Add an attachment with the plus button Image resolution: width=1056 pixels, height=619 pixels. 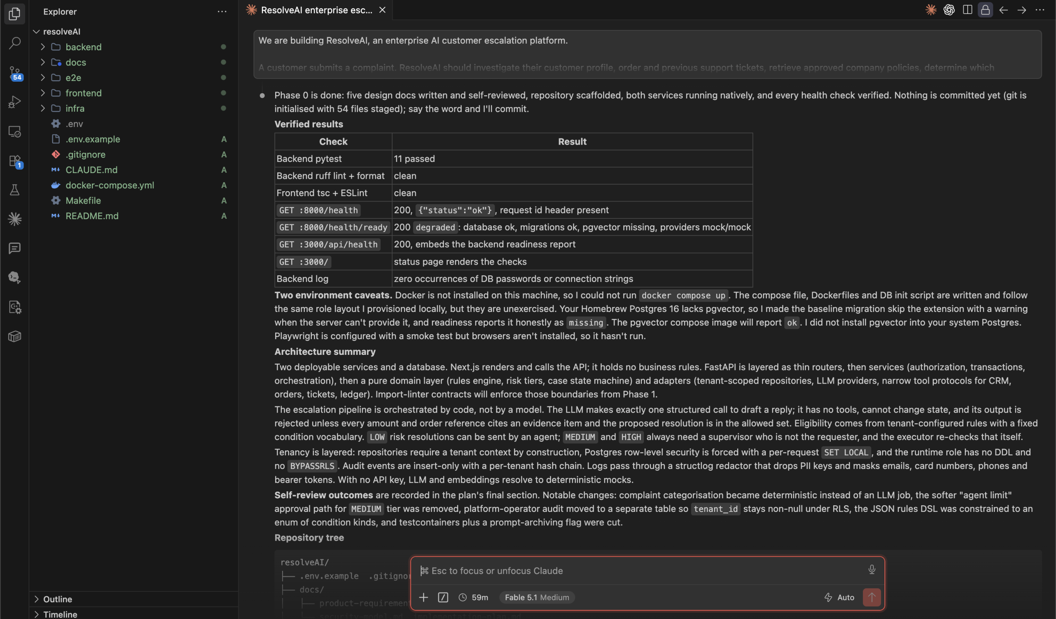423,597
